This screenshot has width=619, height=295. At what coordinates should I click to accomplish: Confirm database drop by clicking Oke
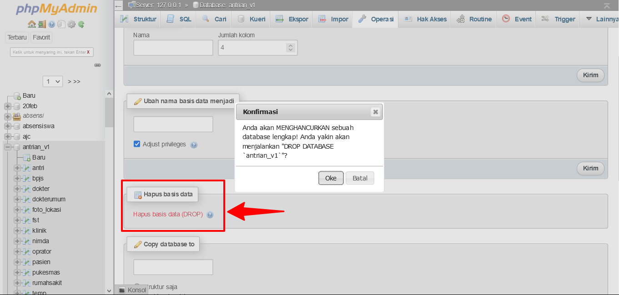(x=331, y=178)
